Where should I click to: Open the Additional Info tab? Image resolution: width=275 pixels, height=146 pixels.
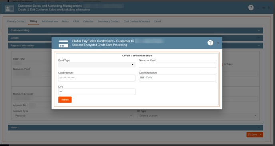click(50, 21)
